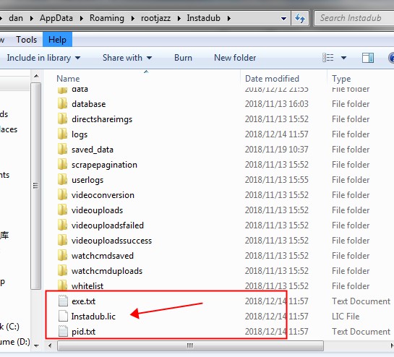Click the database folder icon

[62, 104]
